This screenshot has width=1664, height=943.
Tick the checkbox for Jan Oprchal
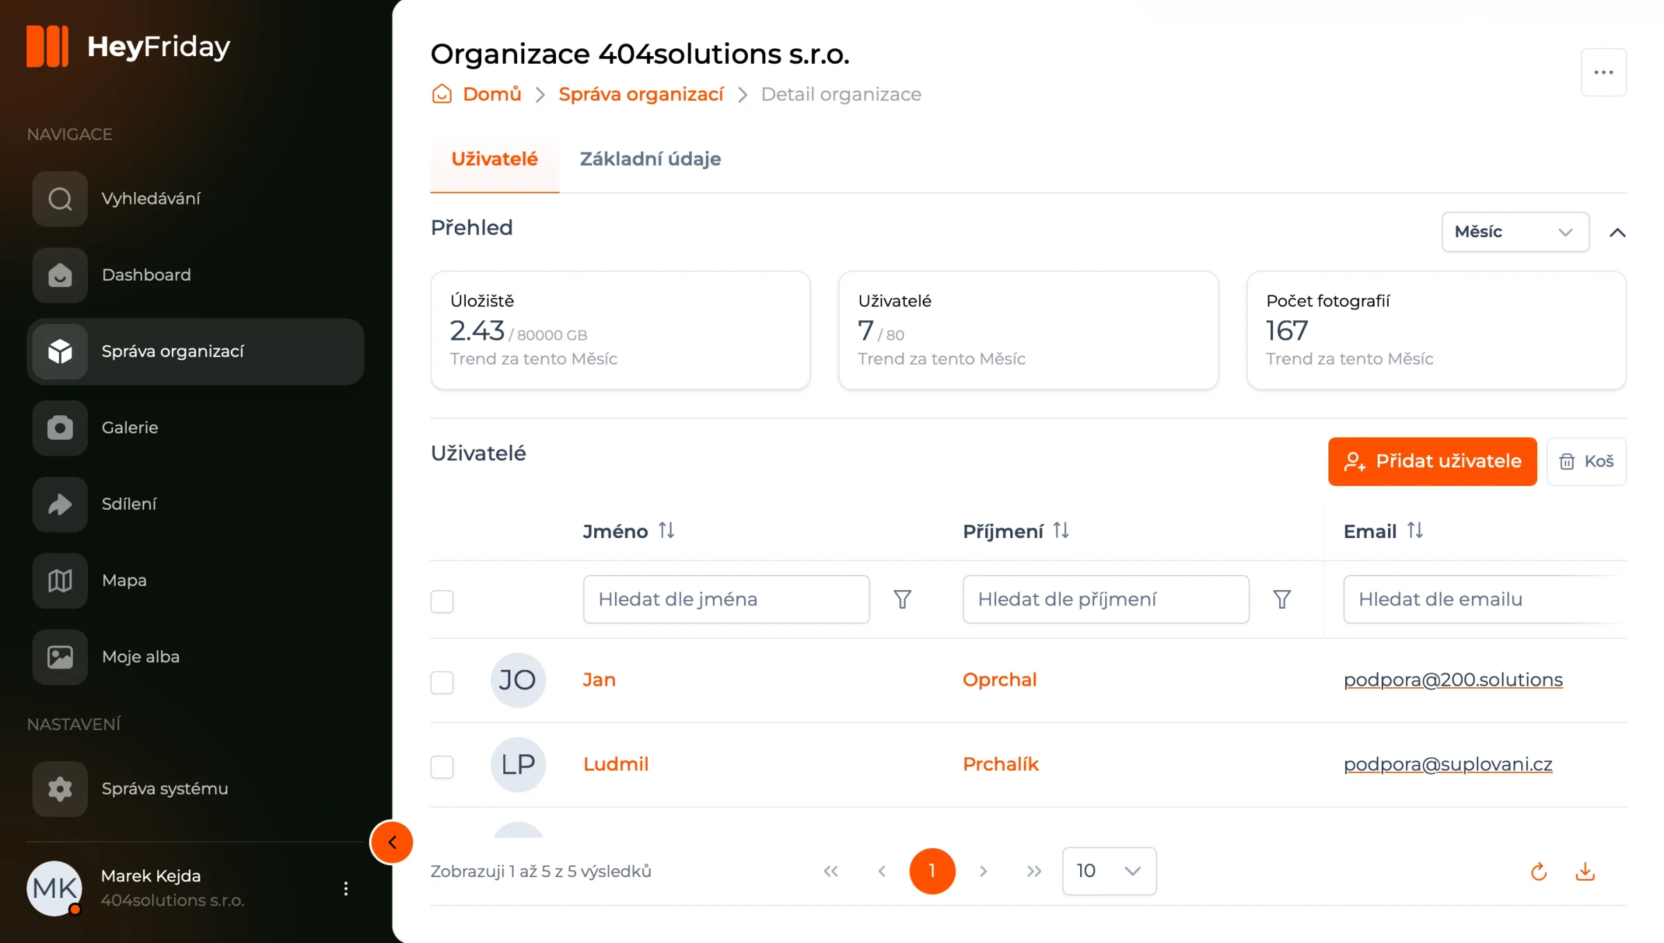(442, 682)
